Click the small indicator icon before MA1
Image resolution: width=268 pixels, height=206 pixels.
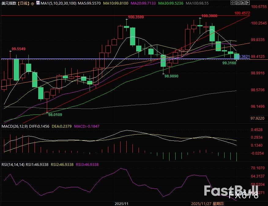point(38,3)
